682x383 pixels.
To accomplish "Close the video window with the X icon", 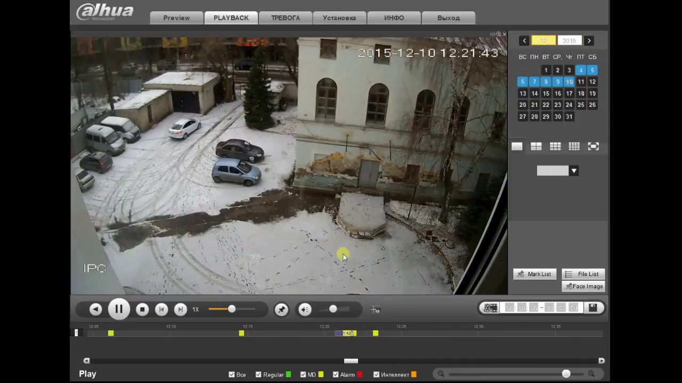I will pyautogui.click(x=505, y=34).
